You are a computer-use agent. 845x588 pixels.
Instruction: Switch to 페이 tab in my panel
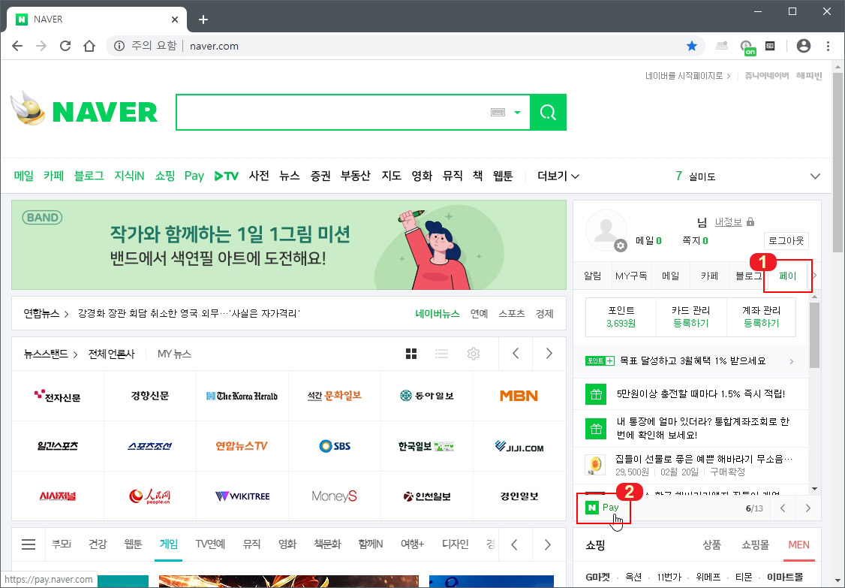coord(787,276)
